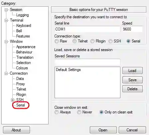149x135 pixels.
Task: Save the current session
Action: [132, 80]
